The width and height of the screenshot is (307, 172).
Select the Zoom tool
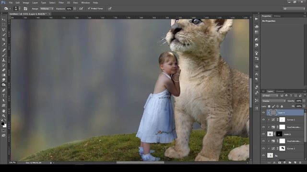click(3, 116)
